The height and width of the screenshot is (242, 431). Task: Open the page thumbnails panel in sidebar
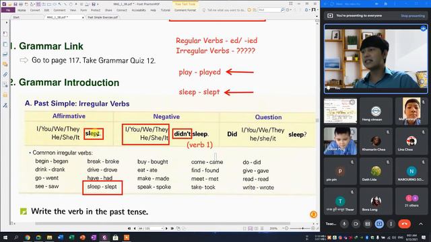point(5,44)
